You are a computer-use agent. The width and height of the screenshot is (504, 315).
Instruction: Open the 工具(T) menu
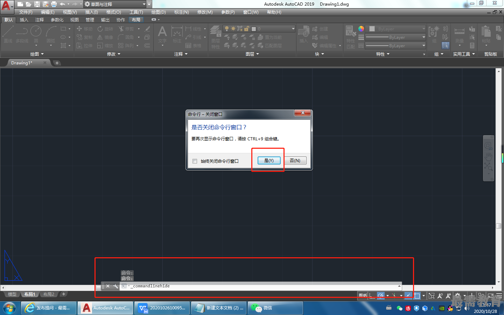(x=136, y=12)
